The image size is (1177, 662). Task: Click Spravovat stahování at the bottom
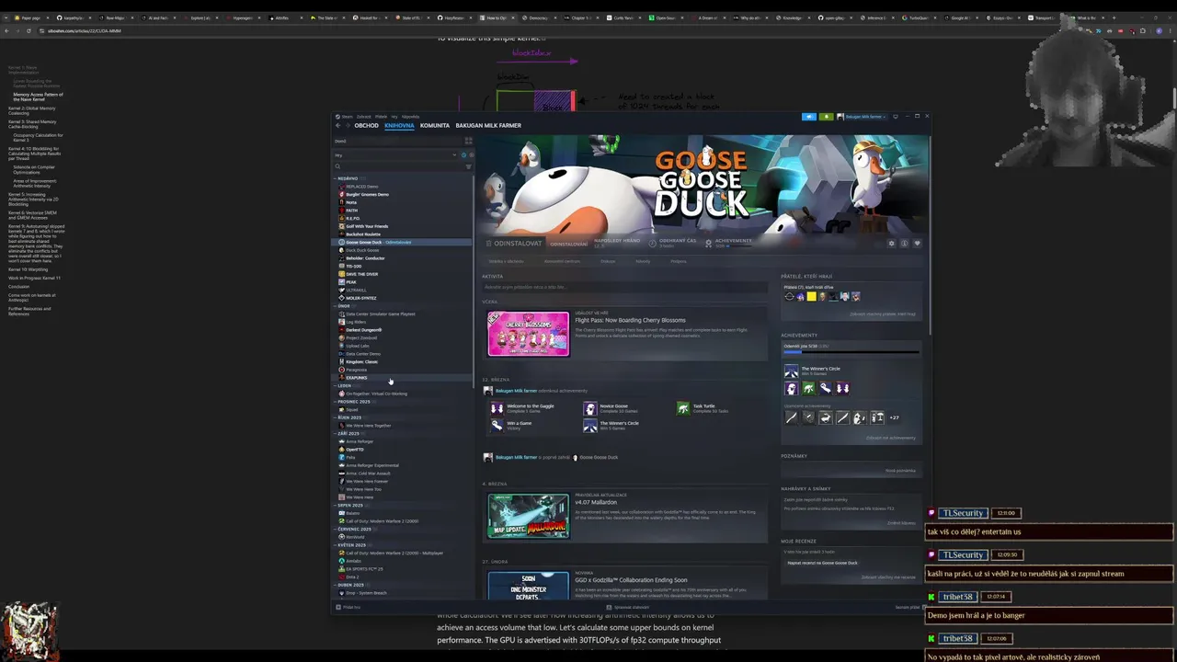(630, 607)
